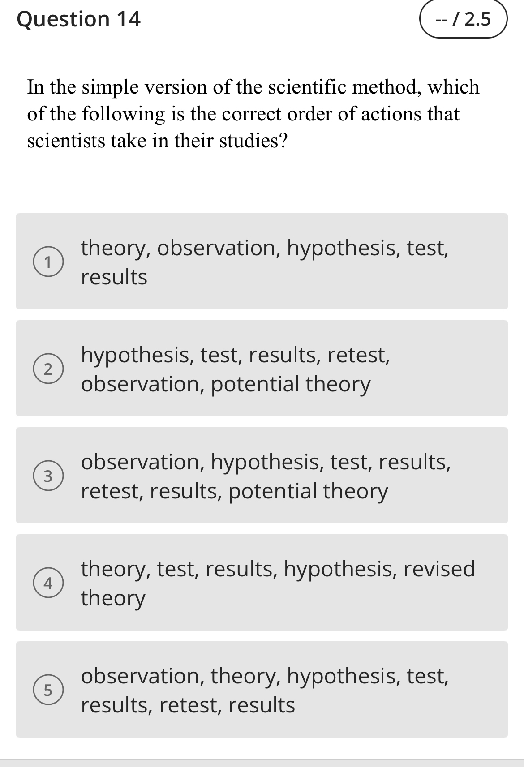The width and height of the screenshot is (524, 768).
Task: Click the numbered badge showing '3'
Action: pyautogui.click(x=49, y=476)
